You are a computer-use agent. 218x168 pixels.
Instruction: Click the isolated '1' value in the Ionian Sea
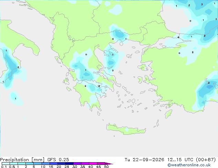[x=15, y=99]
